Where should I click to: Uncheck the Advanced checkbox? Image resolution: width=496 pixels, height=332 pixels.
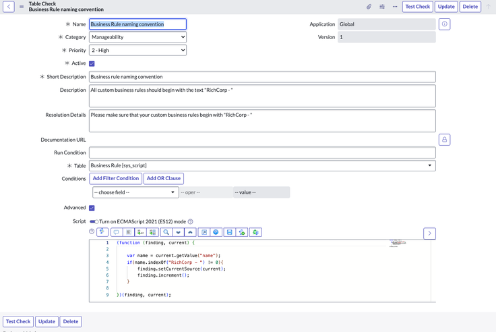pyautogui.click(x=92, y=208)
